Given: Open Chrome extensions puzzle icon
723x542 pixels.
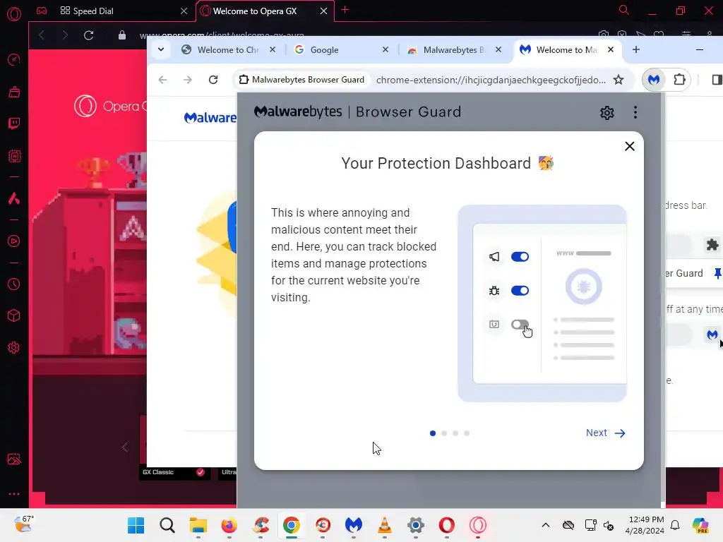Looking at the screenshot, I should [x=679, y=80].
